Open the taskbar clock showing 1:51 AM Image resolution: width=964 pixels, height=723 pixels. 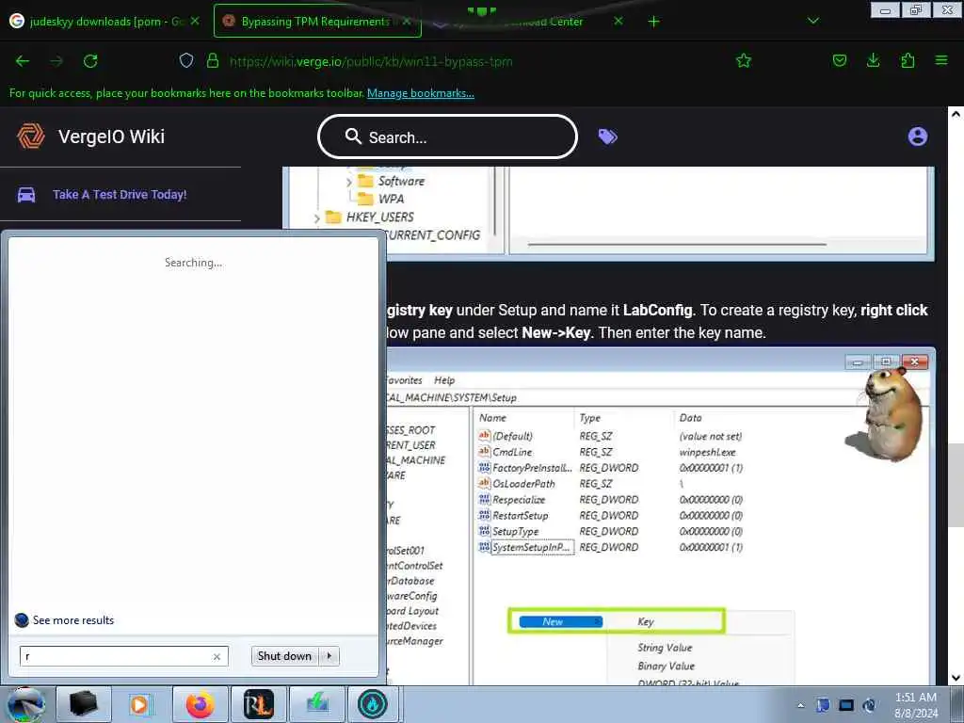916,705
